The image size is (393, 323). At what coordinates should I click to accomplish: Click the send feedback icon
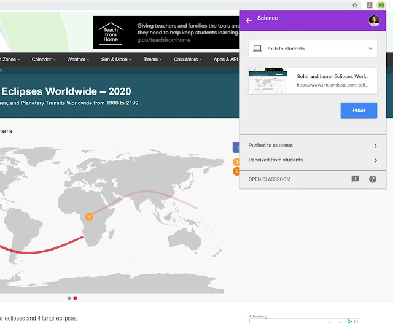click(x=355, y=179)
